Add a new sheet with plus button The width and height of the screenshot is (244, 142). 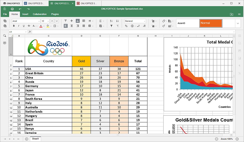27,139
